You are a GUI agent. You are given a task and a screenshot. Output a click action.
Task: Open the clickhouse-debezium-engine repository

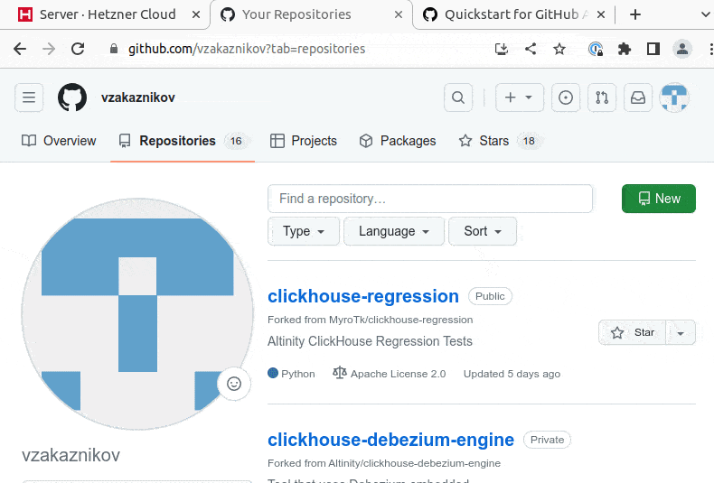[390, 440]
